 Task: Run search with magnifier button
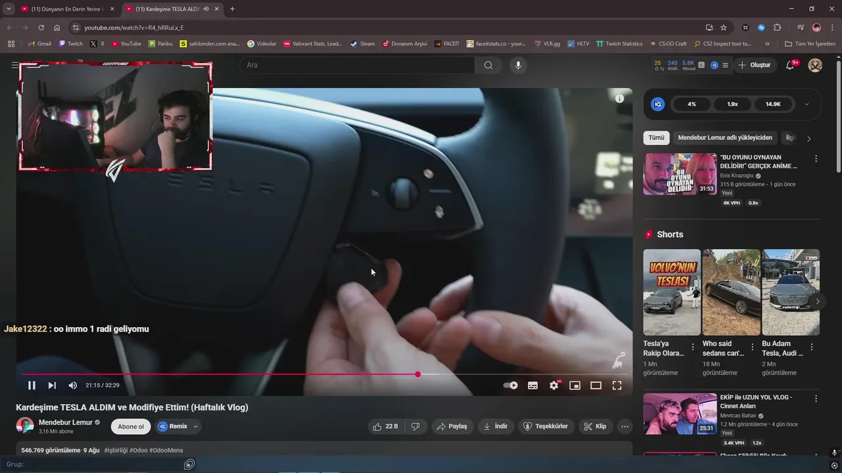click(x=488, y=65)
